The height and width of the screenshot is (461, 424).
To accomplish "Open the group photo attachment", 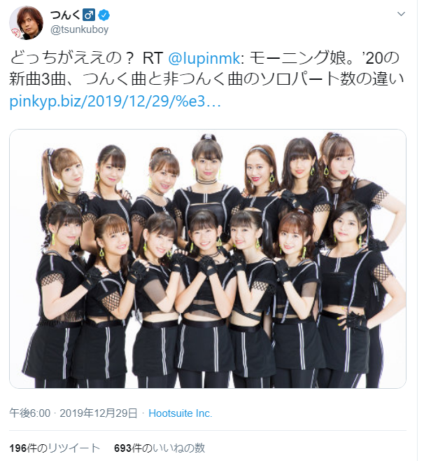I will pos(208,259).
